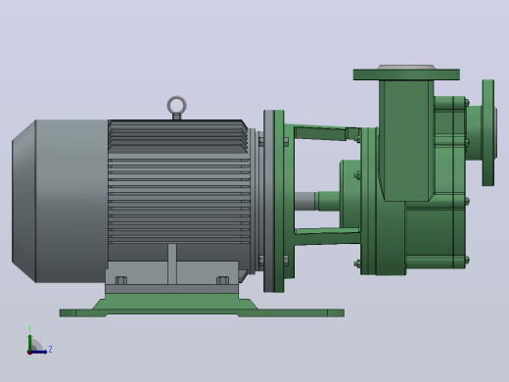Click the red origin of coordinate triad
Viewport: 509px width, 382px height.
(29, 353)
